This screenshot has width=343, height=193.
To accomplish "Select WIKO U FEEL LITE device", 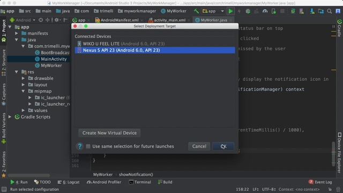I will (155, 43).
